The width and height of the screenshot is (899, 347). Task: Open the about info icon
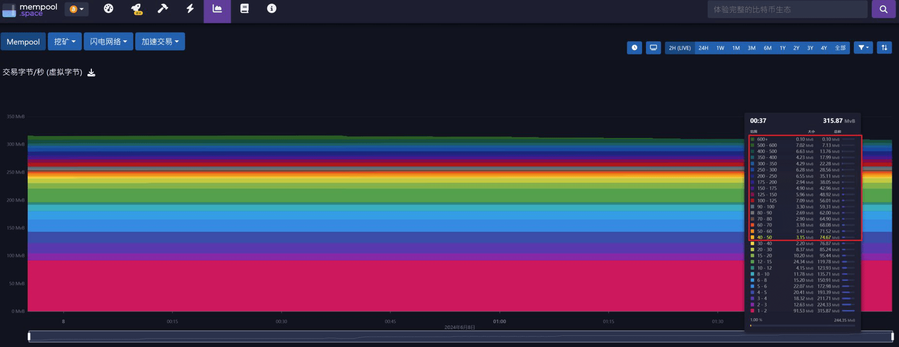271,8
